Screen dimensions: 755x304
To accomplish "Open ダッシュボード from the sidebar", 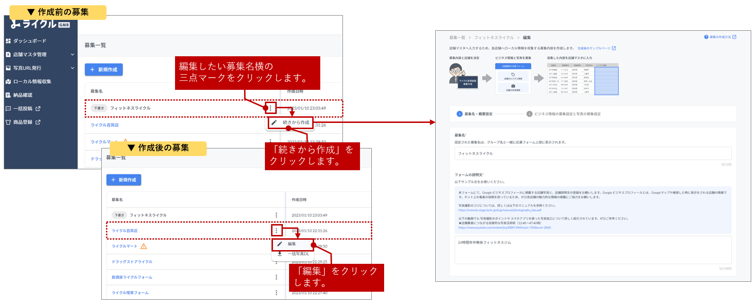I will pyautogui.click(x=29, y=41).
